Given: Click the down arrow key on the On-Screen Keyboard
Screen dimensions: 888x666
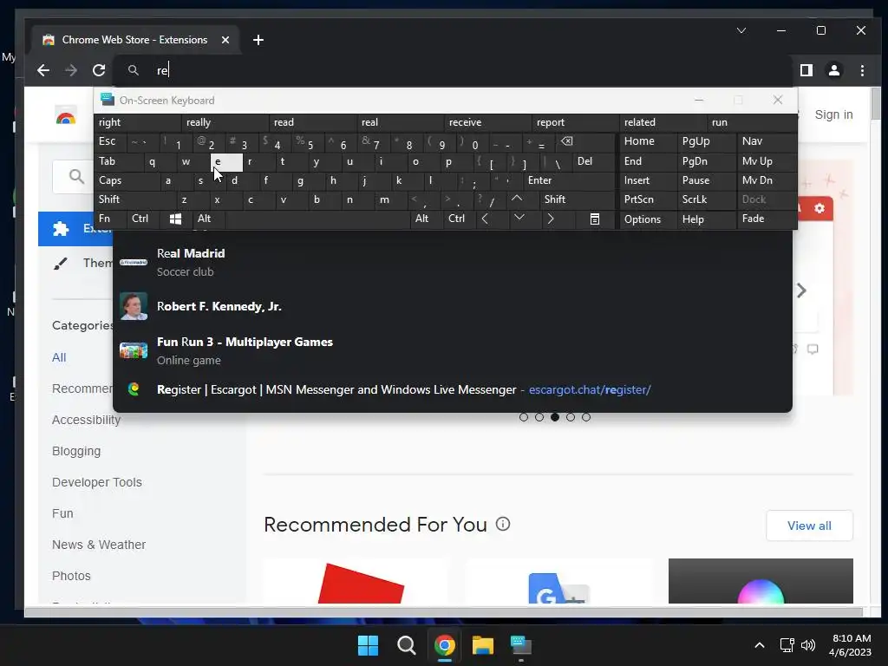Looking at the screenshot, I should (x=519, y=218).
